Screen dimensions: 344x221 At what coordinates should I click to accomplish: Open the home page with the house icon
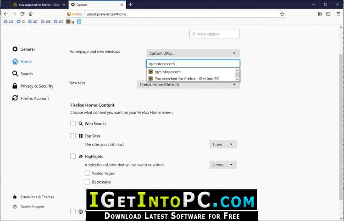click(30, 14)
